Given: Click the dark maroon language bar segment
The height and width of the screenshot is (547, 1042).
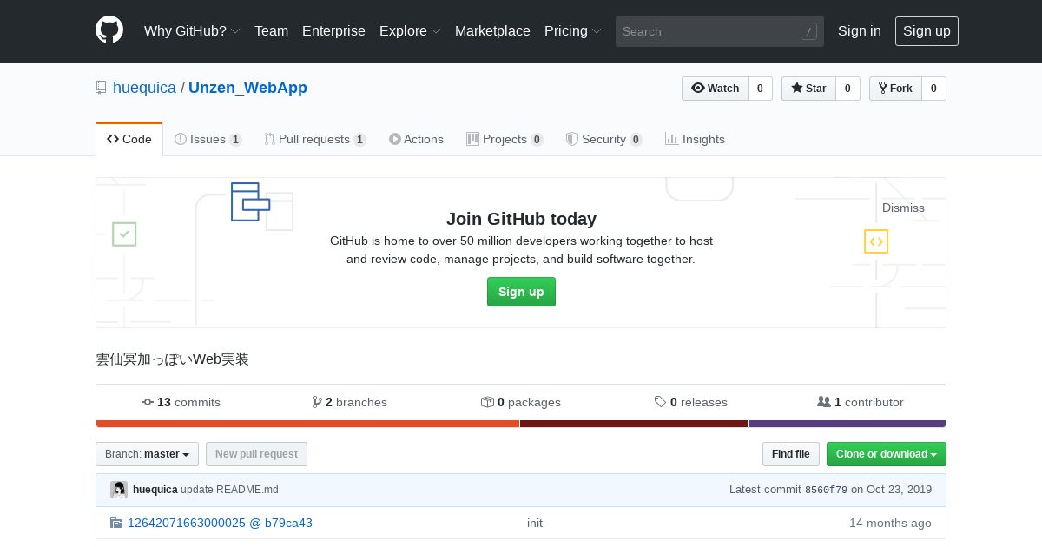Looking at the screenshot, I should point(634,424).
